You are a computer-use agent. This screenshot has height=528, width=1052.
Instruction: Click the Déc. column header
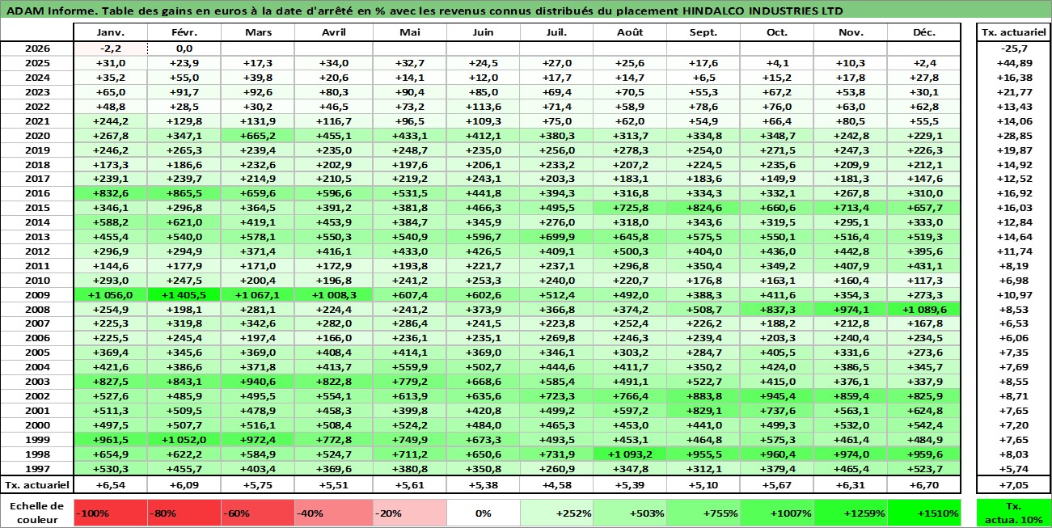coord(923,32)
